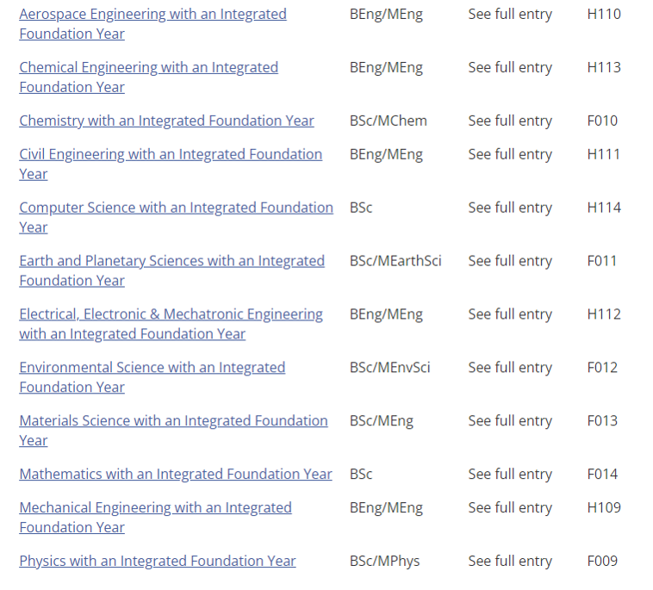653x590 pixels.
Task: Open Physics with an Integrated Foundation Year
Action: pyautogui.click(x=158, y=562)
